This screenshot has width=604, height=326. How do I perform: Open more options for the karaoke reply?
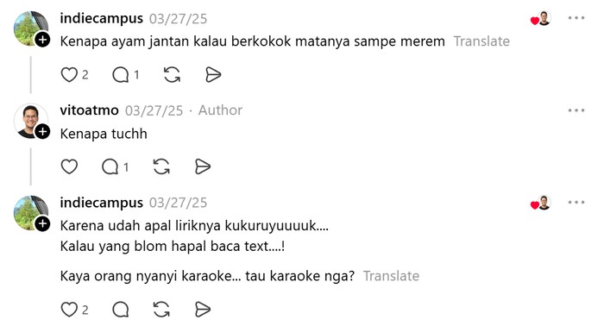tap(576, 202)
